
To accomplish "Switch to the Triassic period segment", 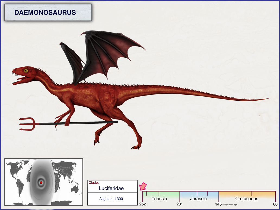I will (x=160, y=199).
